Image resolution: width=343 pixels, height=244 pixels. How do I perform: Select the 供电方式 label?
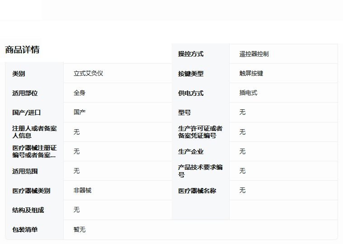(191, 93)
